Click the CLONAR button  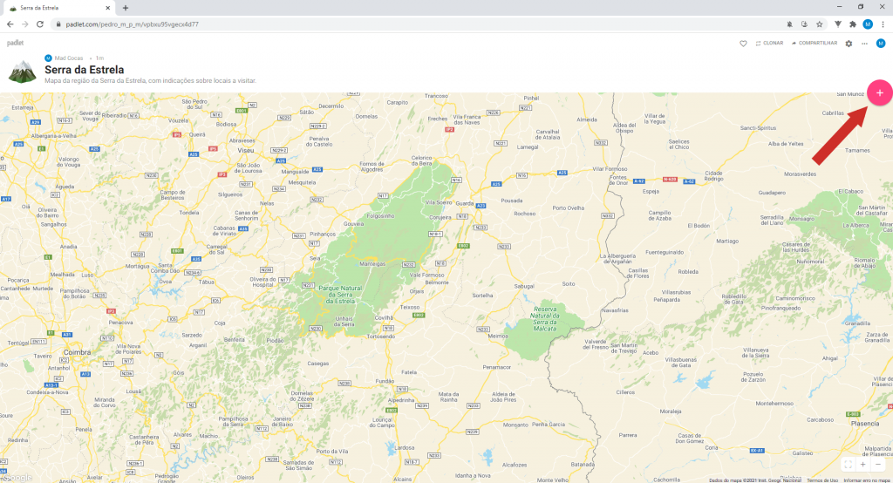coord(769,44)
